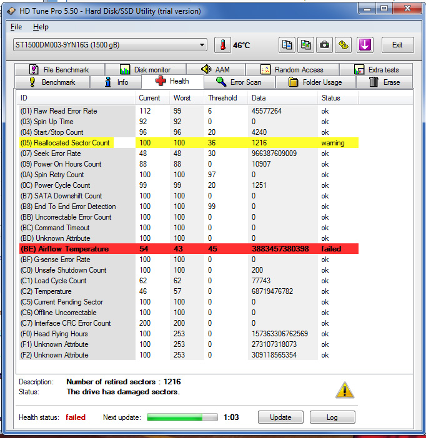Click the Threshold column header

coord(225,98)
